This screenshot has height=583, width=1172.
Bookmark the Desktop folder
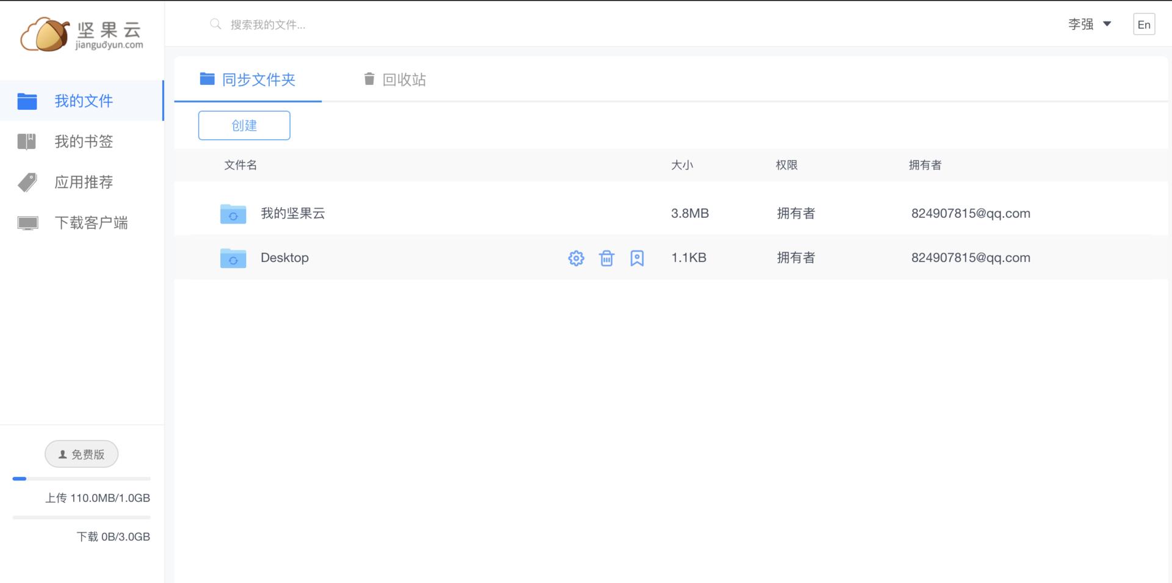tap(637, 258)
